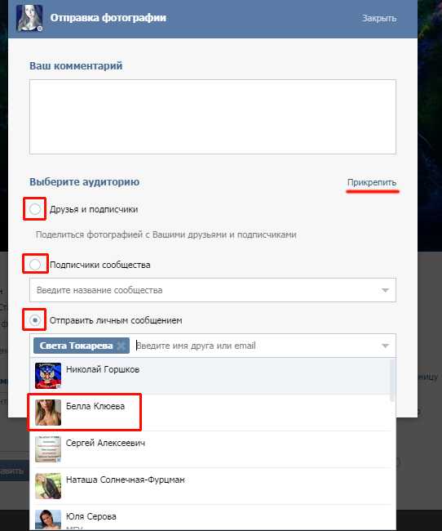
Task: Click the Введите имя друга или email field
Action: (255, 346)
